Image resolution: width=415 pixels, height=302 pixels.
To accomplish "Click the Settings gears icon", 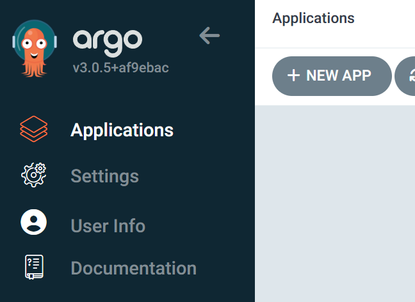I will [x=33, y=175].
